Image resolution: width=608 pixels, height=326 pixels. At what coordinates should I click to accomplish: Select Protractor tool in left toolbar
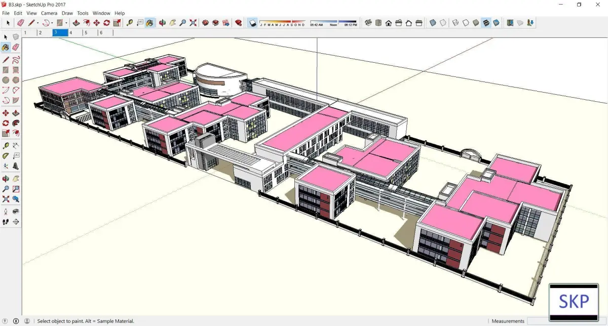tap(6, 155)
